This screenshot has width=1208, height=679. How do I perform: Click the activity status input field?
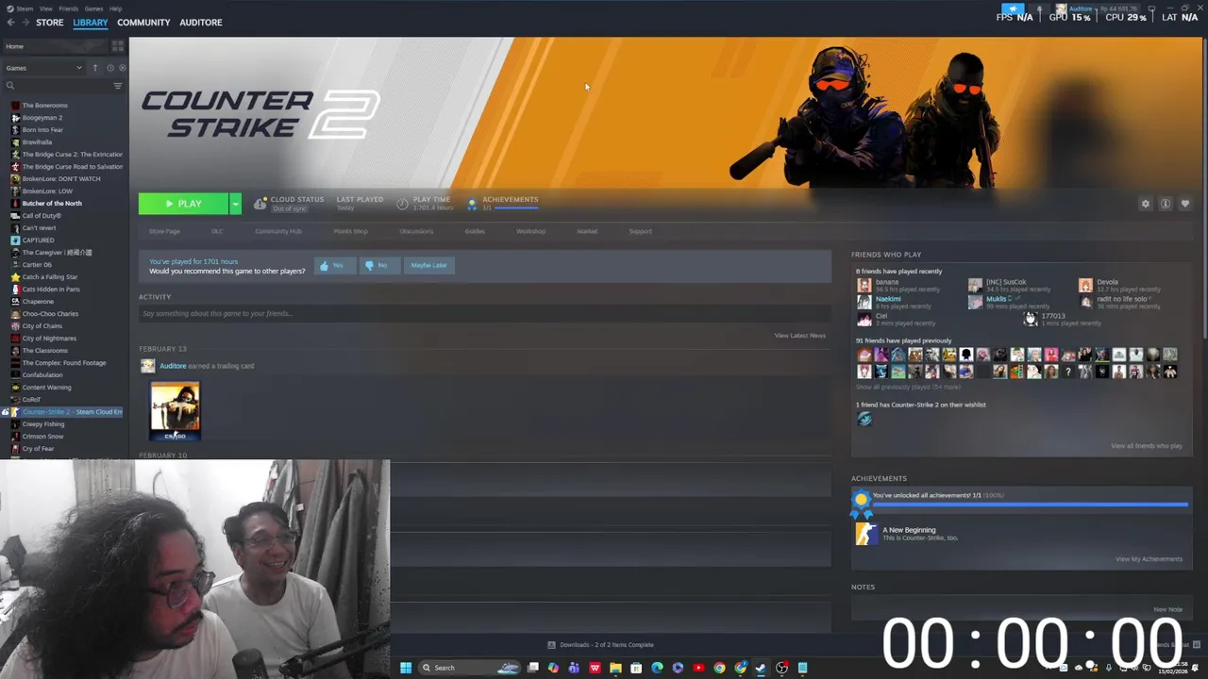(484, 313)
